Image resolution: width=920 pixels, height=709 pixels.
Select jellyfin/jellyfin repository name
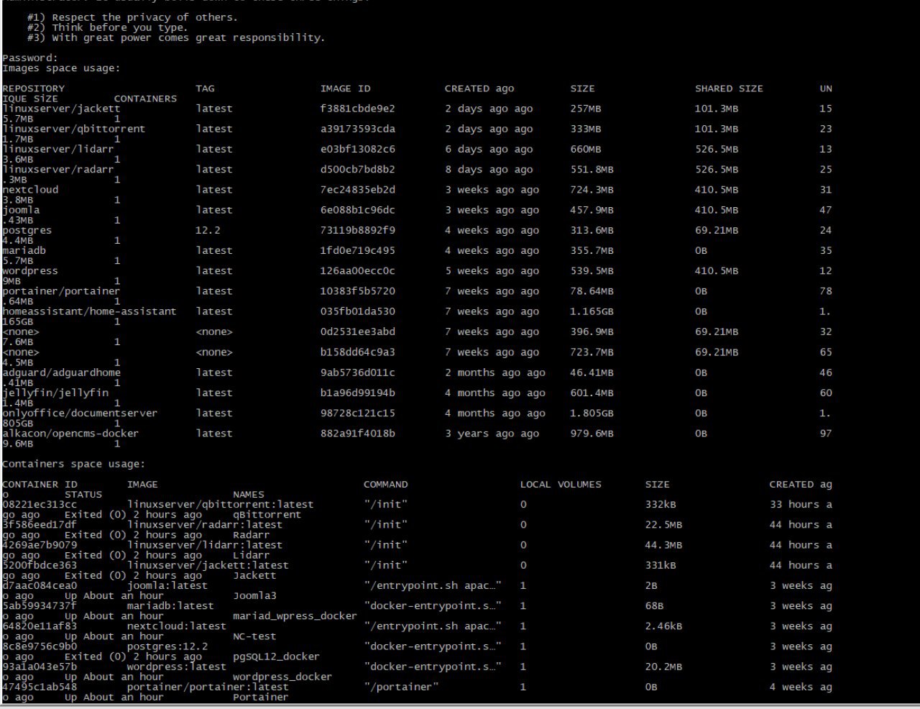[55, 393]
